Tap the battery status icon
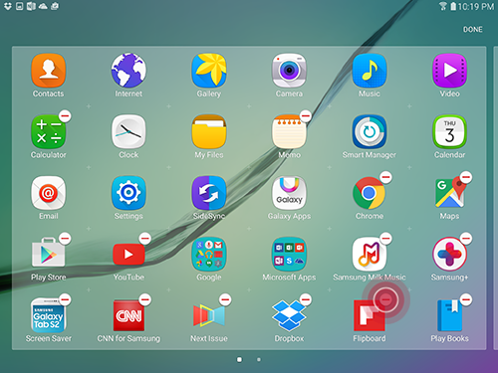Screen dimensions: 498x373 click(x=453, y=6)
